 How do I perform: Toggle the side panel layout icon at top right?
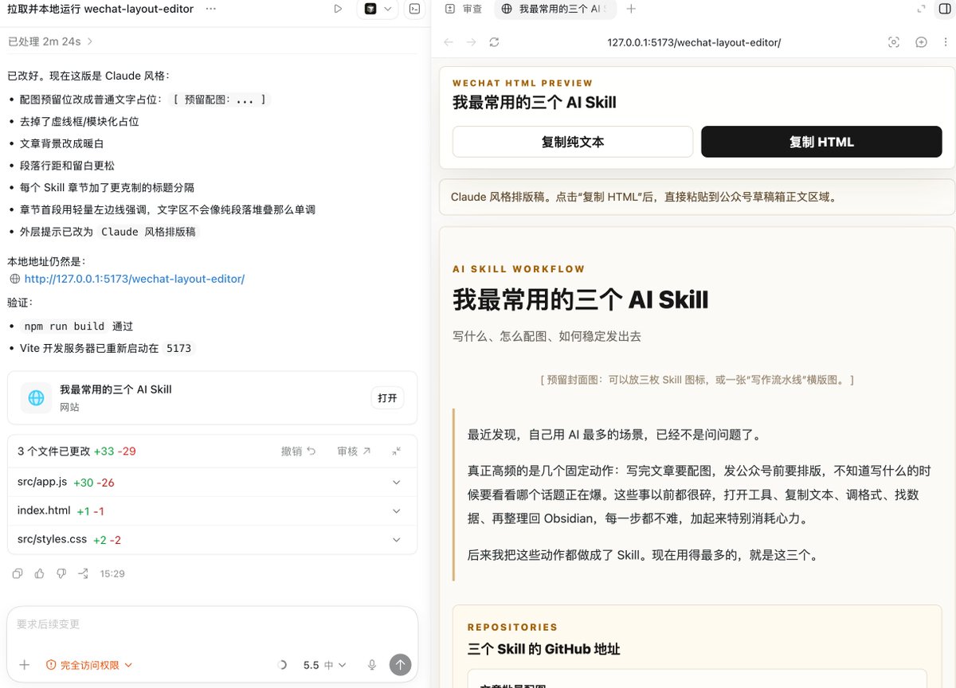(945, 9)
